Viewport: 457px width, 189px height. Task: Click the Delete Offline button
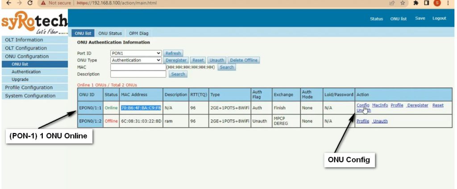[243, 60]
